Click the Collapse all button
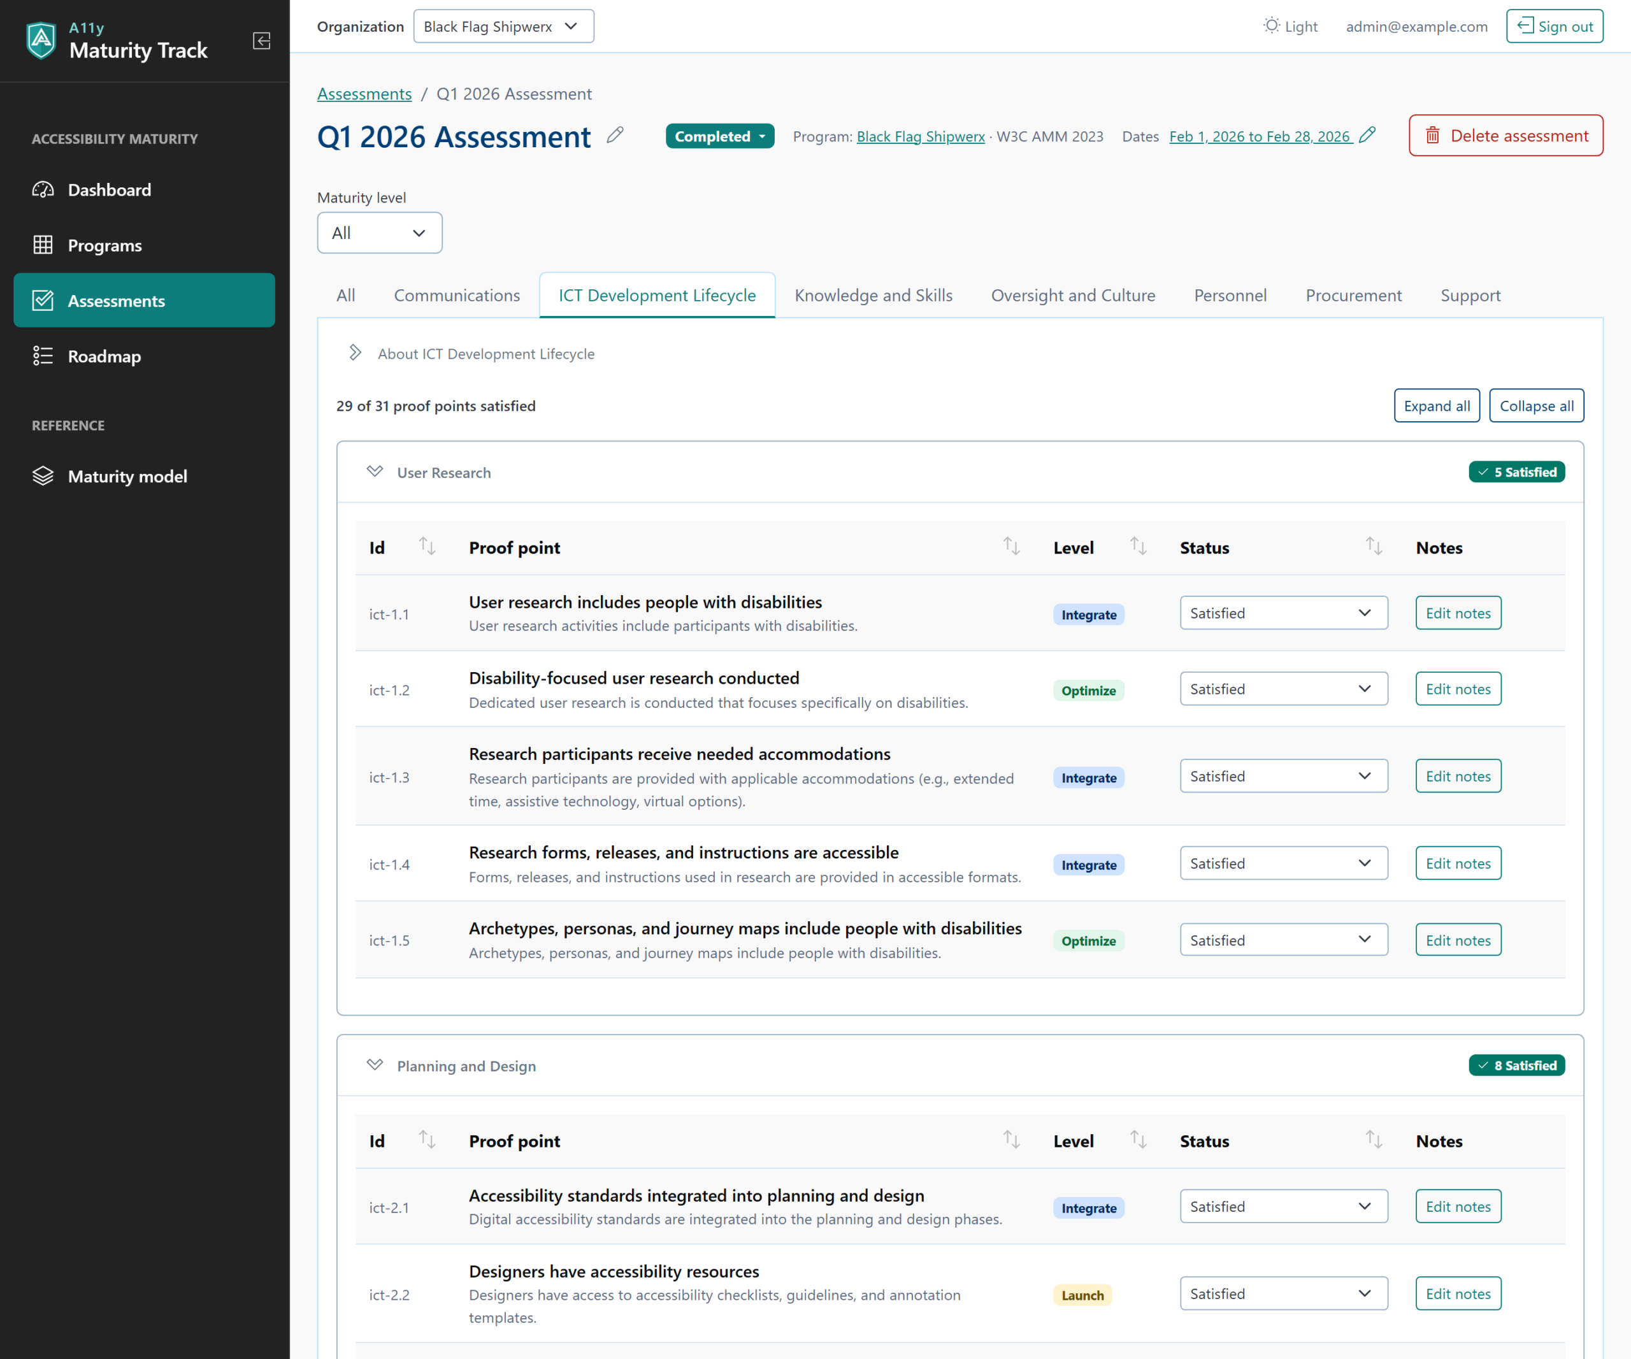 point(1536,406)
